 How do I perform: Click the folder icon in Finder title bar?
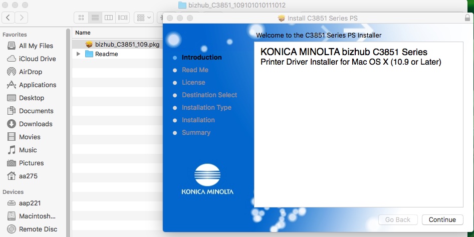[182, 5]
